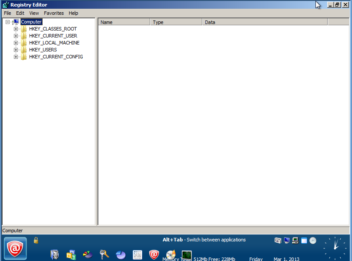This screenshot has height=261, width=352.
Task: Select the HKEY_USERS label
Action: pos(43,50)
